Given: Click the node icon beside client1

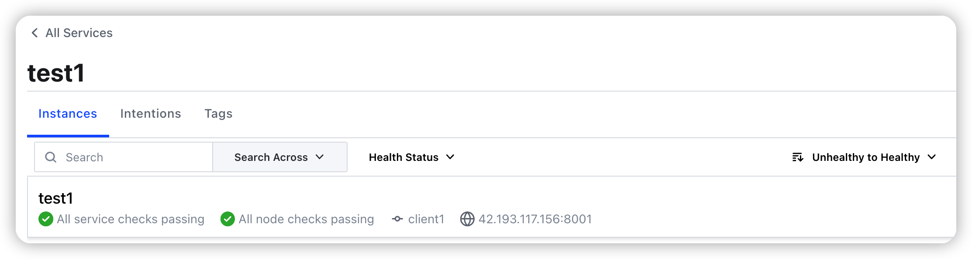Looking at the screenshot, I should point(397,219).
